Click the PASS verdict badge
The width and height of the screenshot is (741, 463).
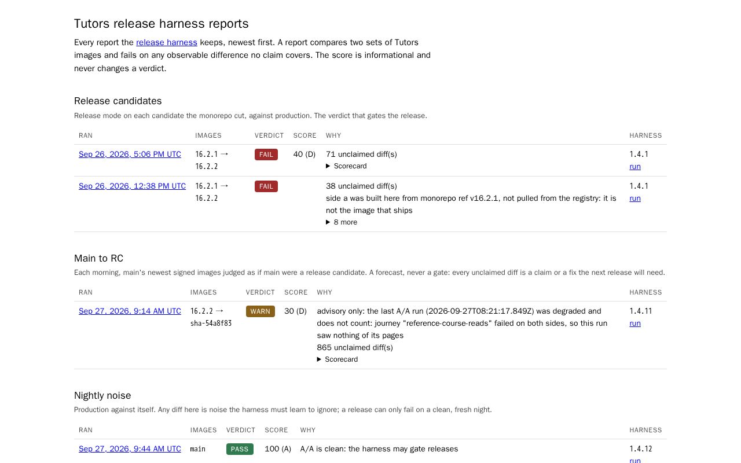pos(240,449)
